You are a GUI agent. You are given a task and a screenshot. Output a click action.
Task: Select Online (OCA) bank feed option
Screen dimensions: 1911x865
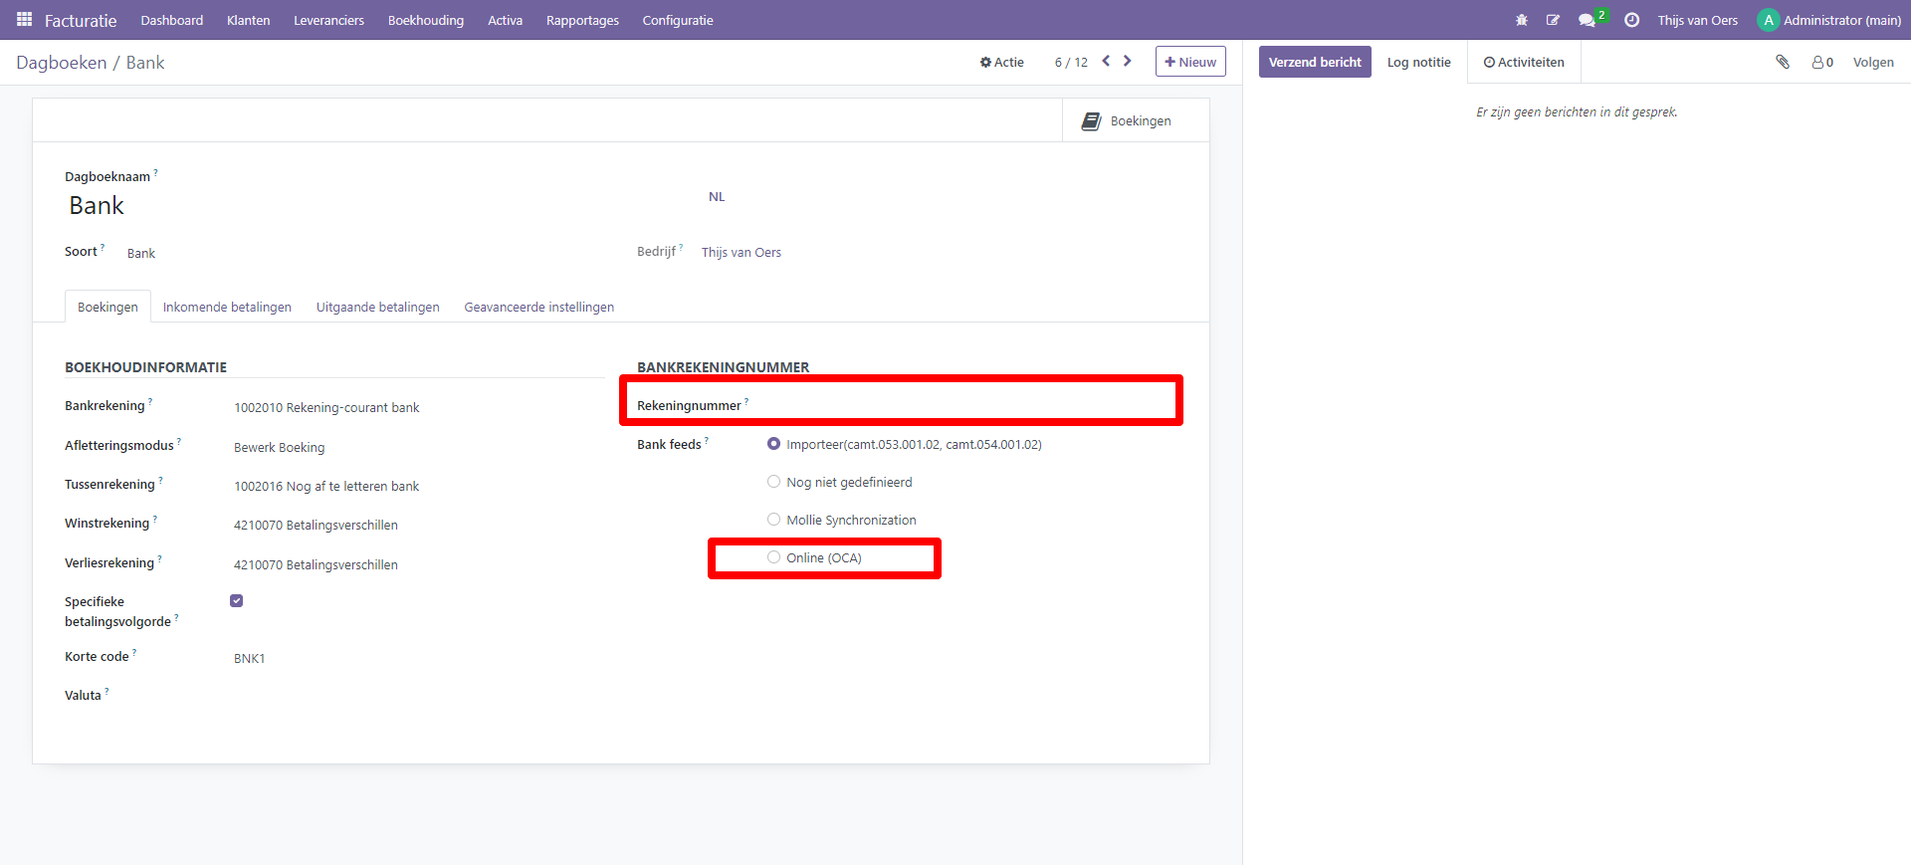[x=773, y=557]
